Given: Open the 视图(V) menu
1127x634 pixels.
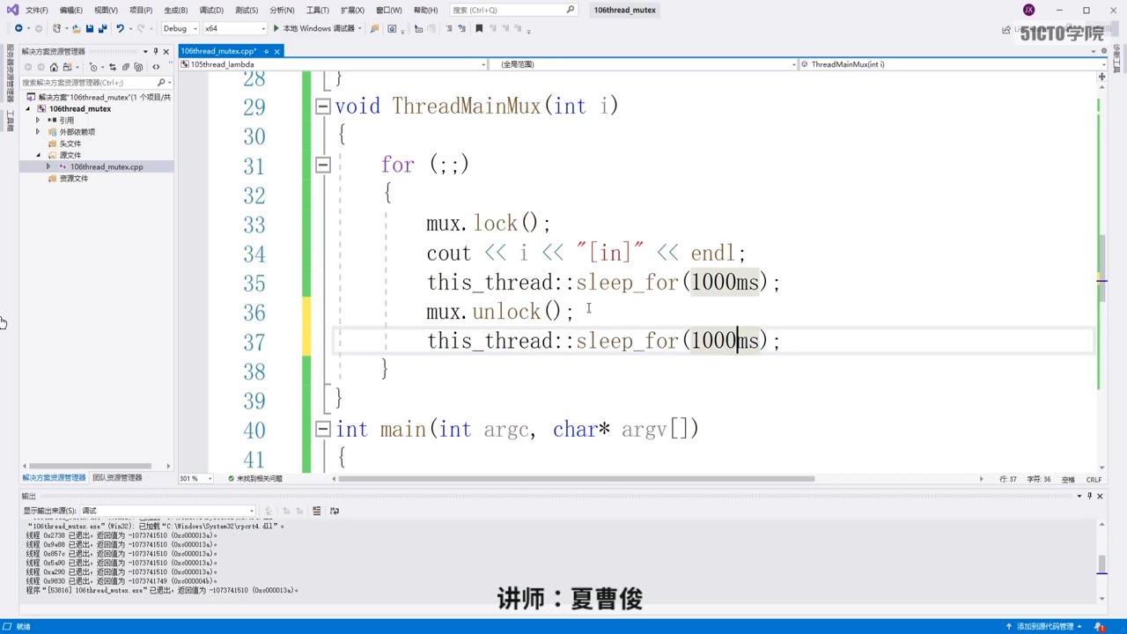Looking at the screenshot, I should click(x=106, y=10).
